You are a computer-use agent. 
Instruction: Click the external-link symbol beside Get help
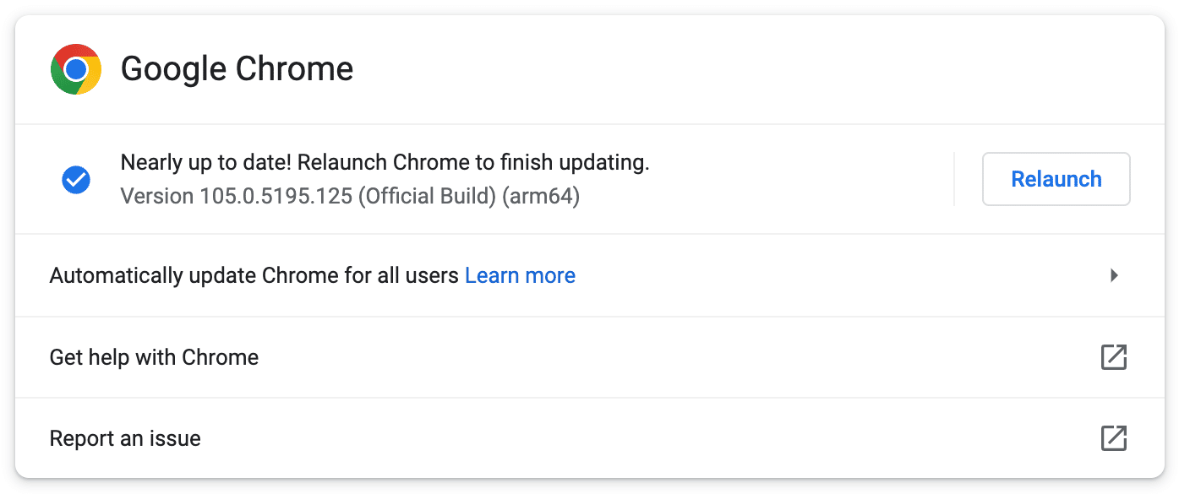click(1114, 357)
